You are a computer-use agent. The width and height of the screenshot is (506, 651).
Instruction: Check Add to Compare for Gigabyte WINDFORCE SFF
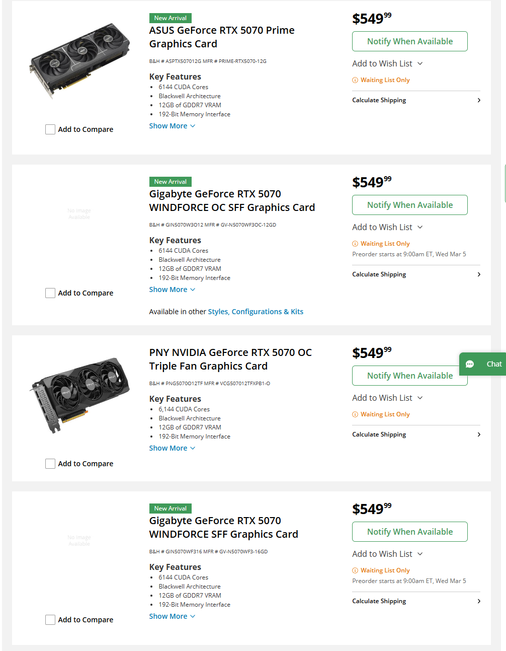(50, 619)
